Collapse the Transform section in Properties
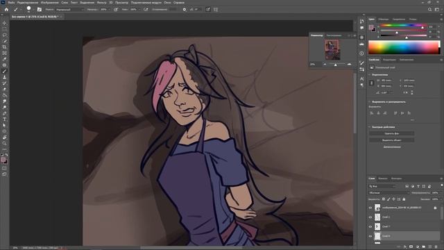444x250 pixels. pyautogui.click(x=370, y=74)
